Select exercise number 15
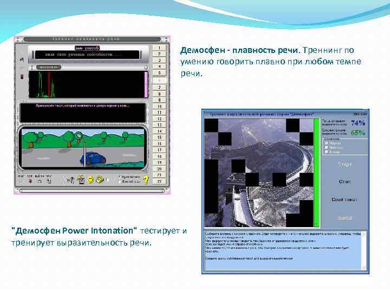The width and height of the screenshot is (390, 292). 159,137
